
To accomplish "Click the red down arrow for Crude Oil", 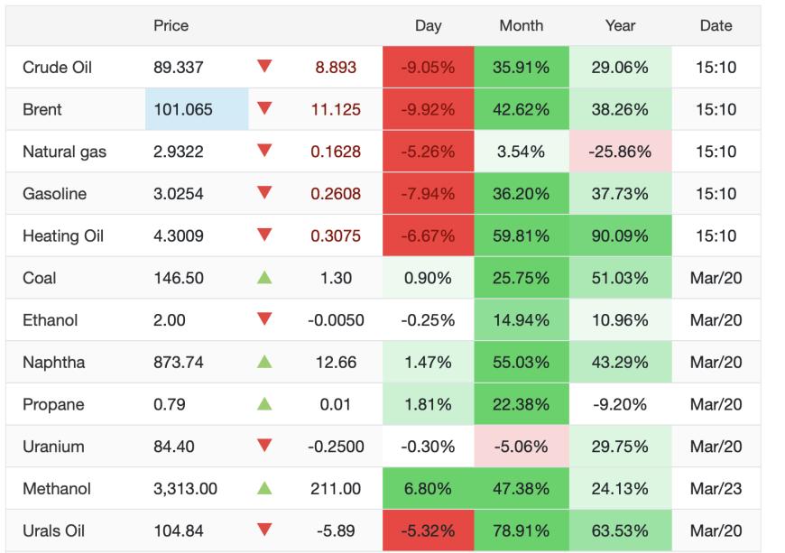I will coord(264,67).
